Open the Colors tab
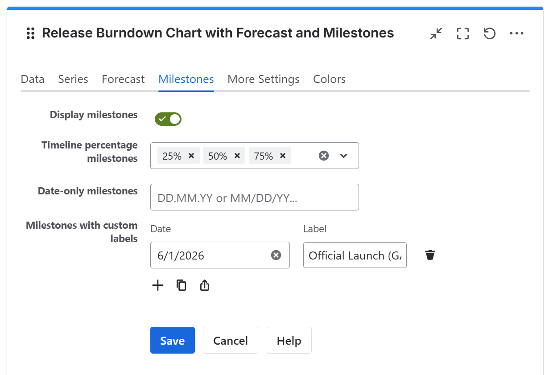The width and height of the screenshot is (549, 375). (329, 79)
